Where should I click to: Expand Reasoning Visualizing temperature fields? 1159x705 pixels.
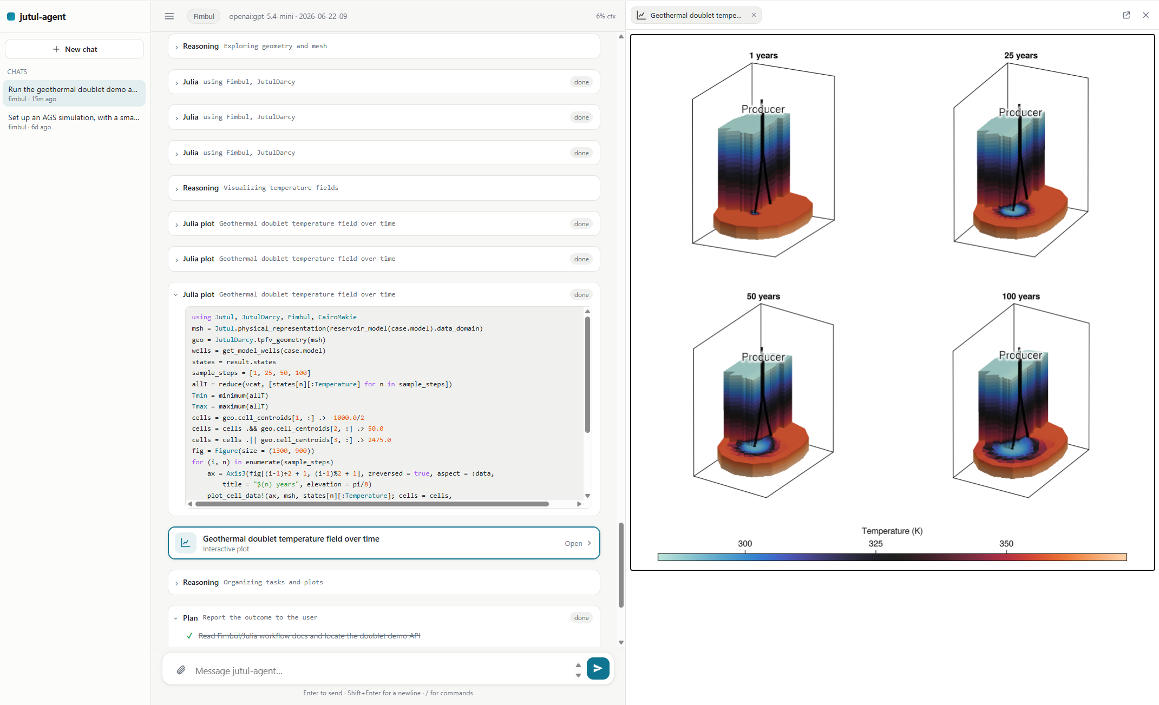(x=384, y=188)
